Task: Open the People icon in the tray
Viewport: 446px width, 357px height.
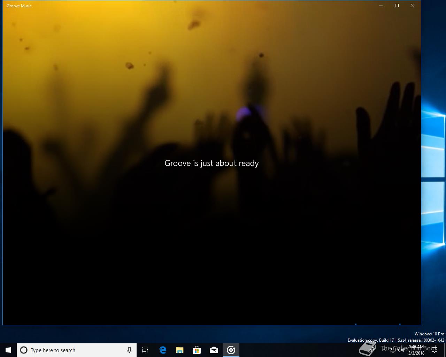Action: 372,350
